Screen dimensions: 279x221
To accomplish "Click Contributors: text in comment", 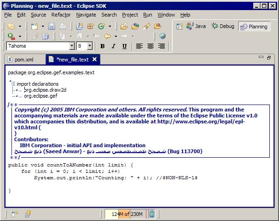I will 31,139.
